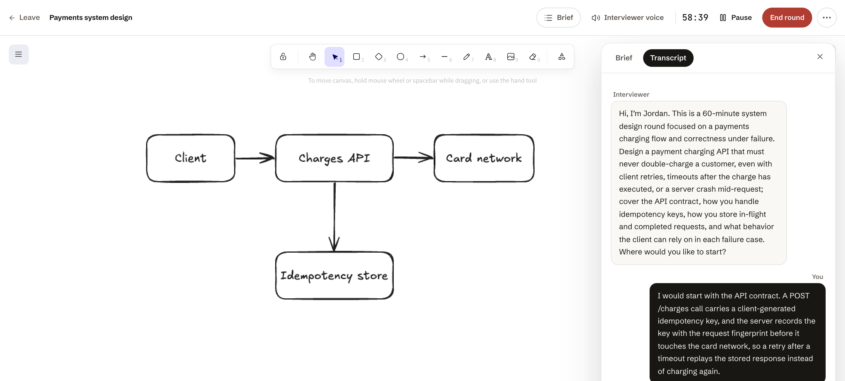Click the Payments system design title
This screenshot has width=845, height=381.
pos(91,18)
